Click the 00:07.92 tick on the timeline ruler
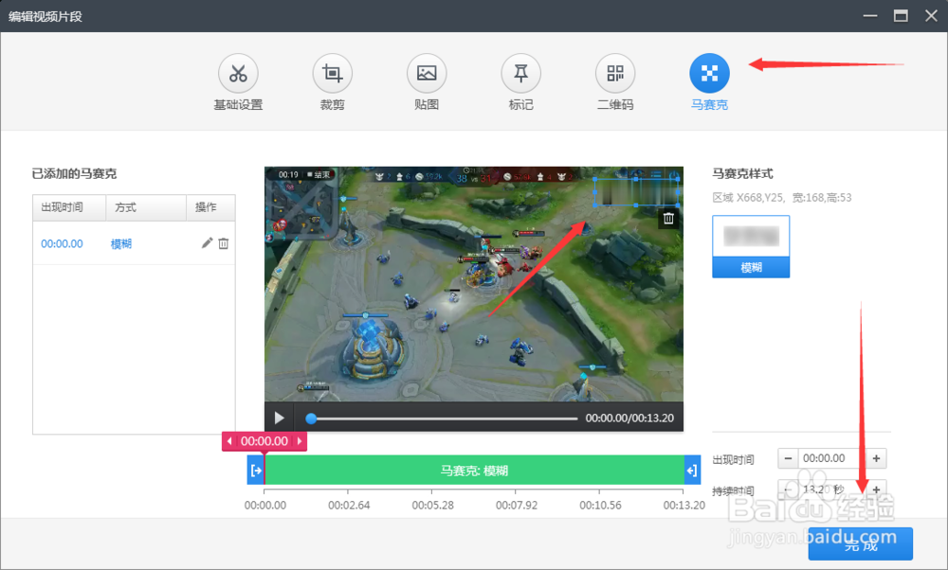 pos(517,505)
